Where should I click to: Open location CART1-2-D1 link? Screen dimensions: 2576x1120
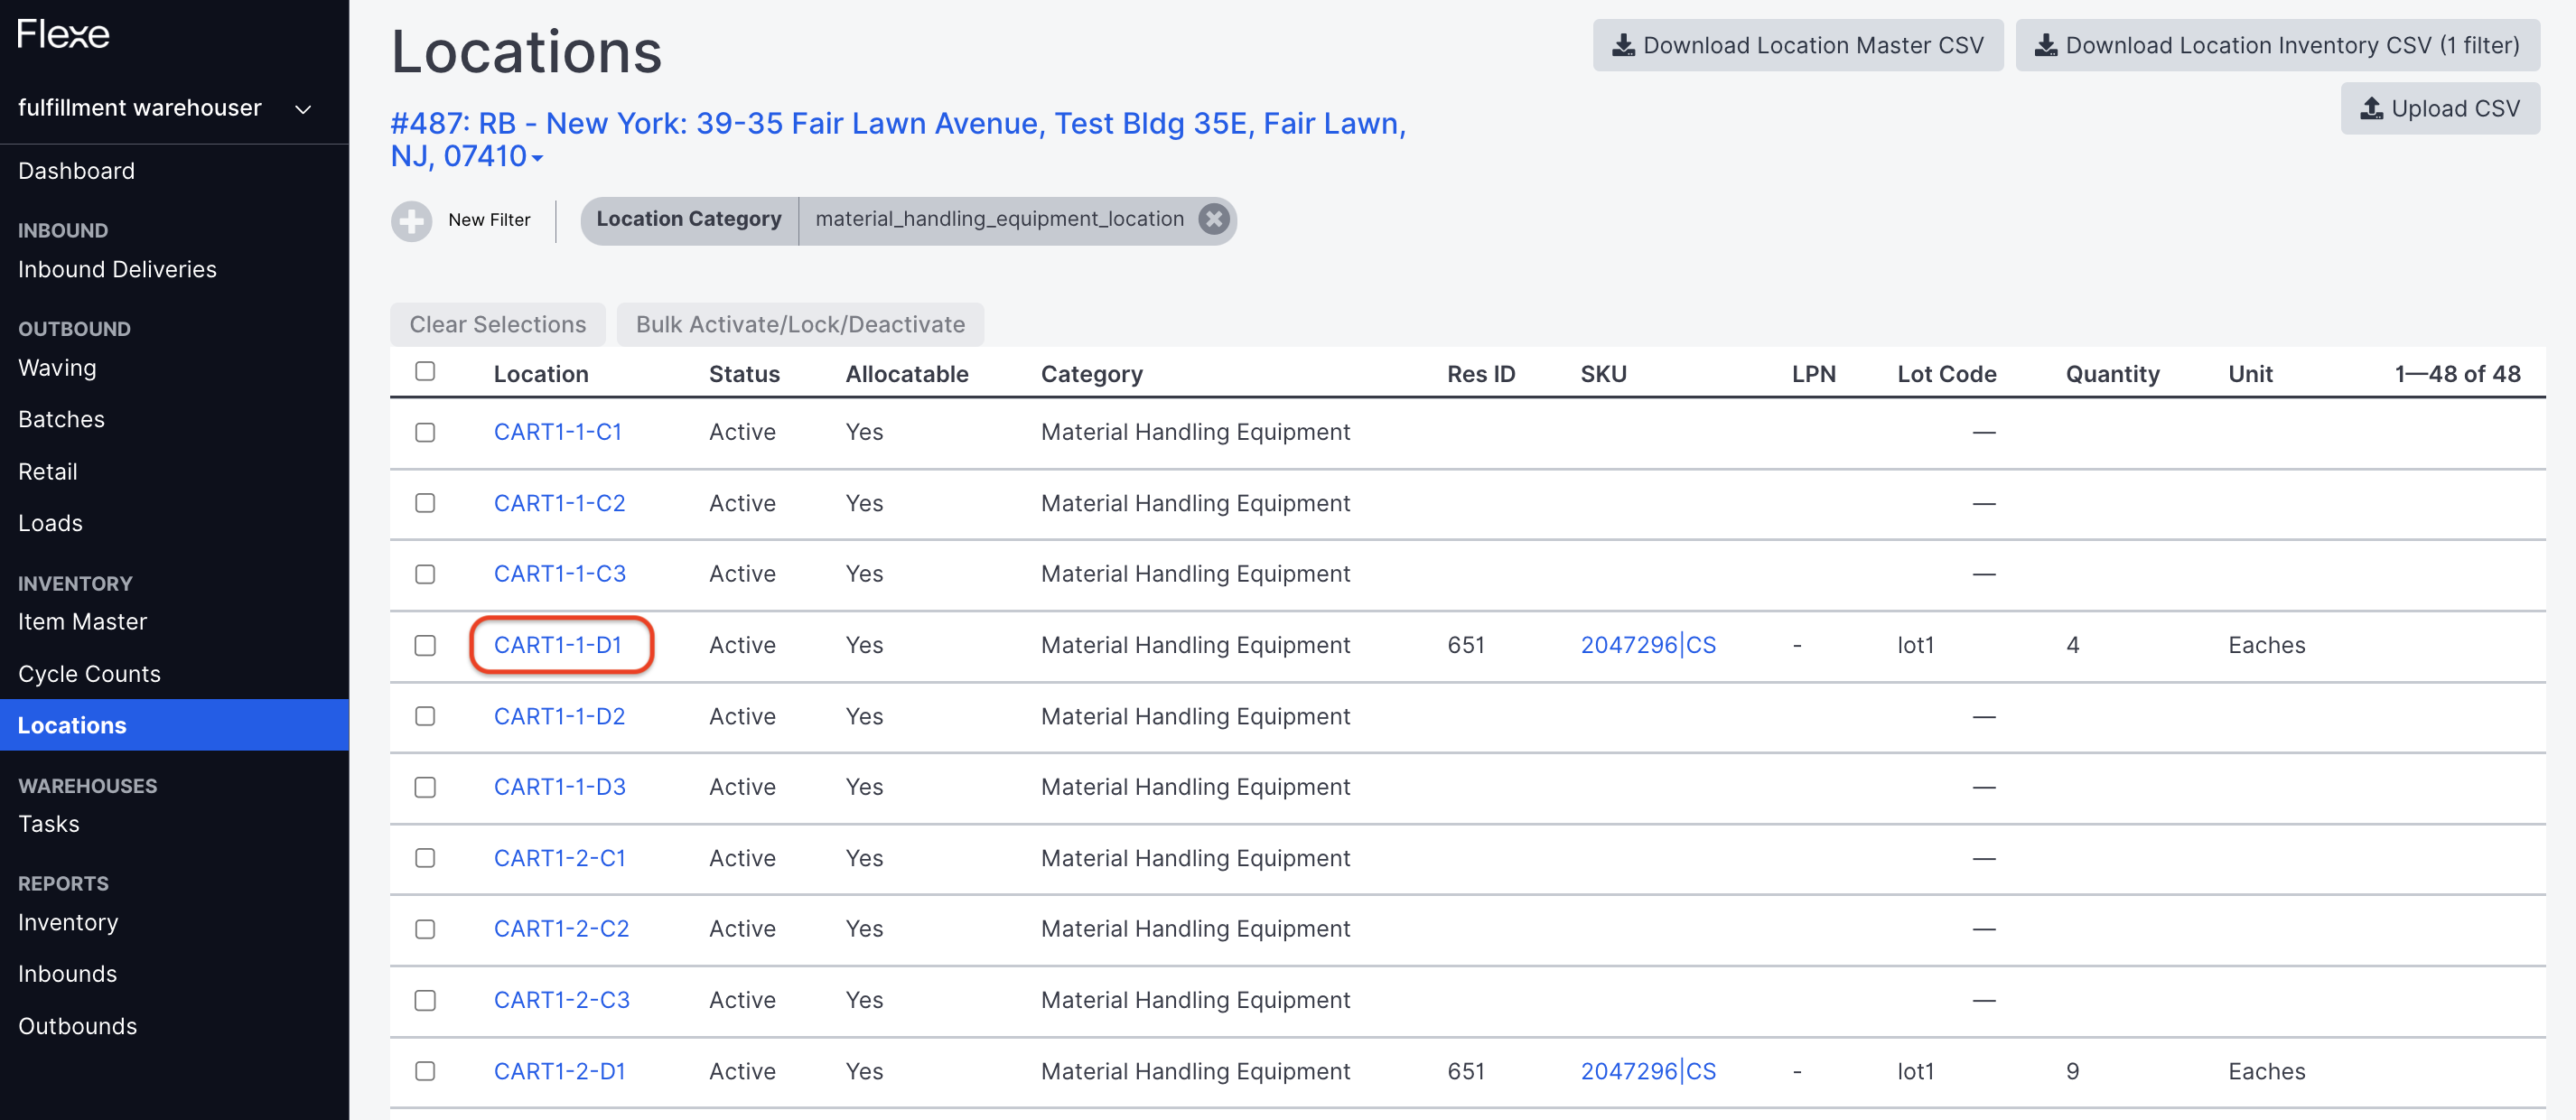pyautogui.click(x=560, y=1072)
